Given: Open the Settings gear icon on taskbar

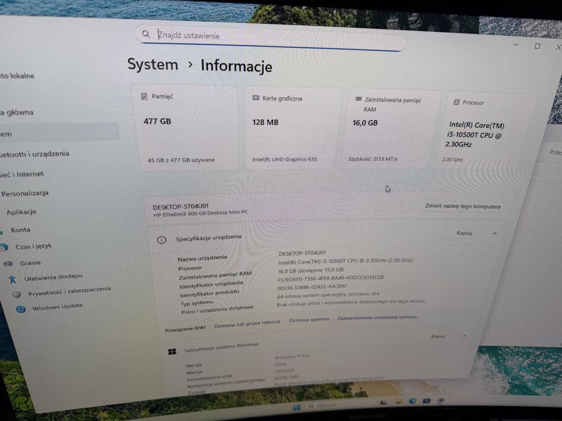Looking at the screenshot, I should point(440,400).
